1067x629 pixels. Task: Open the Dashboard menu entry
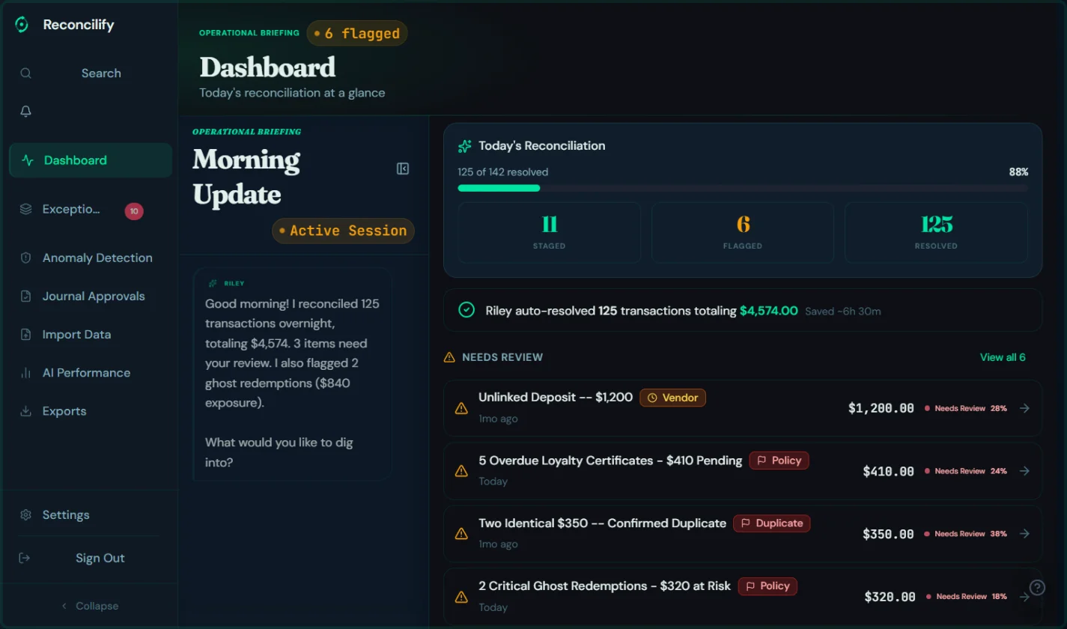75,159
